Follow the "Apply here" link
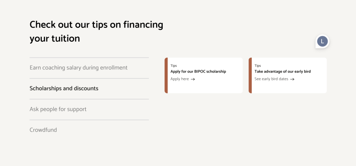The image size is (356, 166). point(180,79)
